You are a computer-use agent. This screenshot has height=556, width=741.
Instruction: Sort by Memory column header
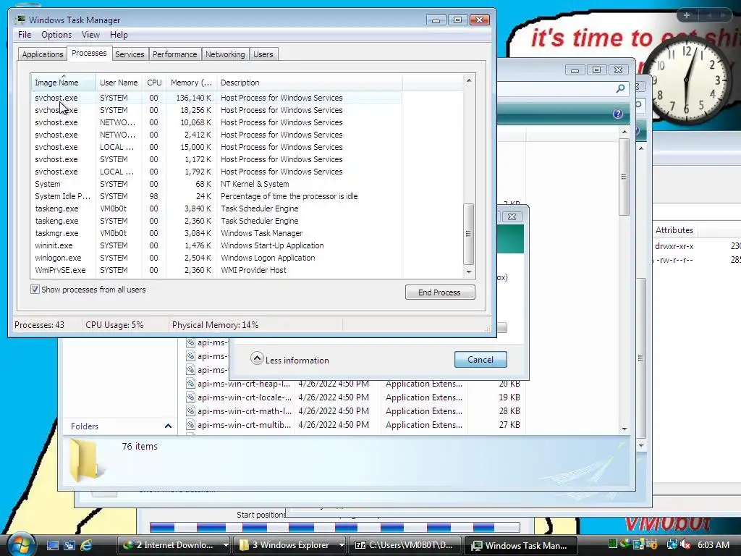(x=191, y=83)
